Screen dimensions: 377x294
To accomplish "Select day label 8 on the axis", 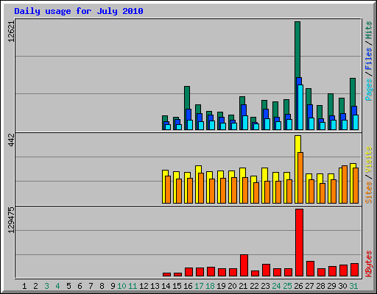I will 102,286.
